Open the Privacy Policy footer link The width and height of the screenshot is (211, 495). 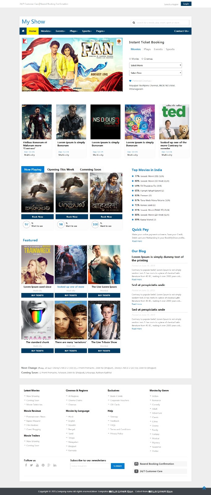[116, 434]
